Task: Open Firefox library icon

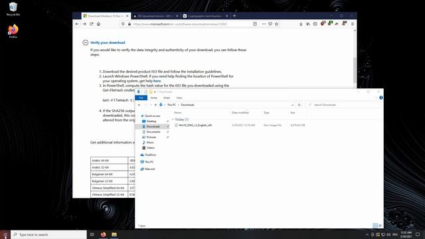Action: [308, 24]
